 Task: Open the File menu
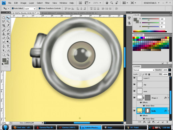point(10,3)
